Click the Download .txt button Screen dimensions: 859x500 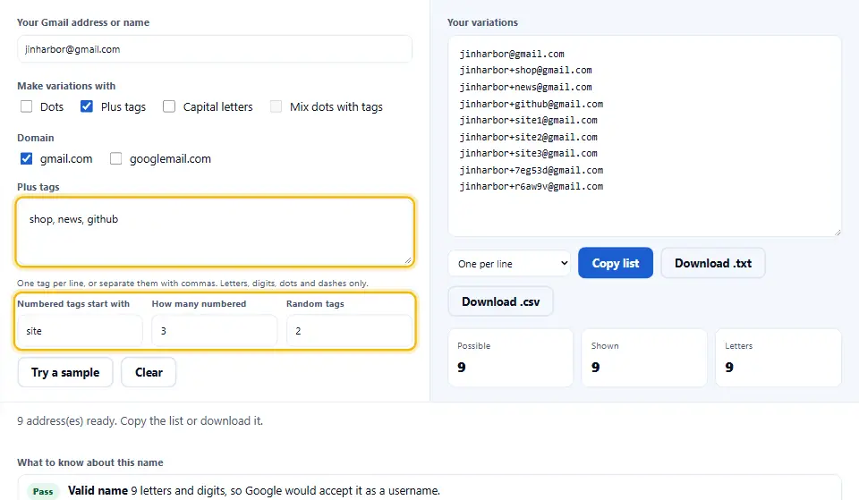click(713, 263)
